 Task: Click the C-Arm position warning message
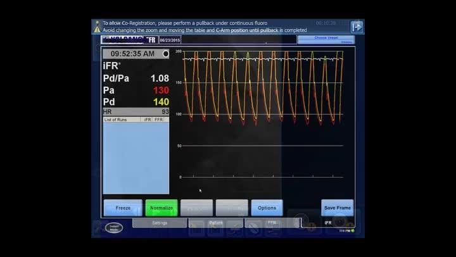coord(205,30)
